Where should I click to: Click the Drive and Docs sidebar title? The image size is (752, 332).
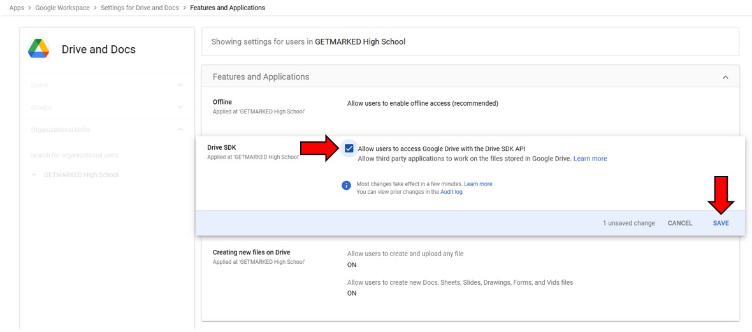[x=99, y=50]
